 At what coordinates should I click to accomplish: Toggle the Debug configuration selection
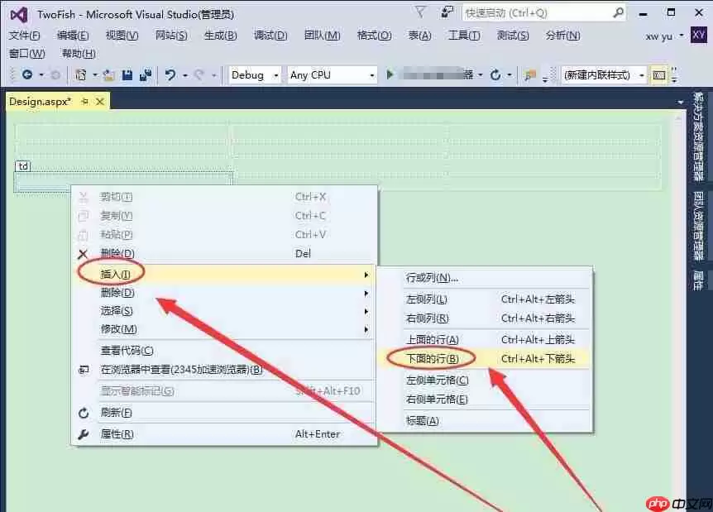point(251,74)
